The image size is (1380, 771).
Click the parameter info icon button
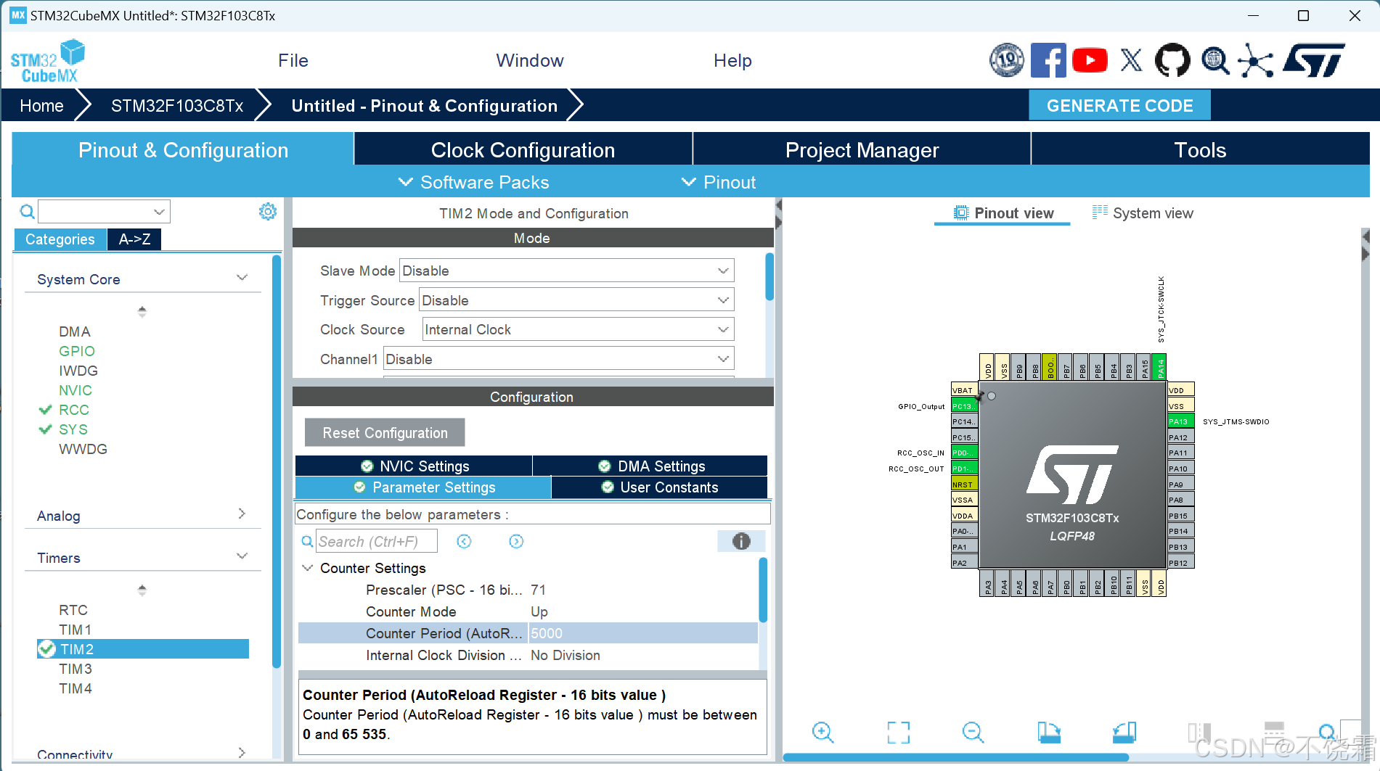click(x=741, y=541)
